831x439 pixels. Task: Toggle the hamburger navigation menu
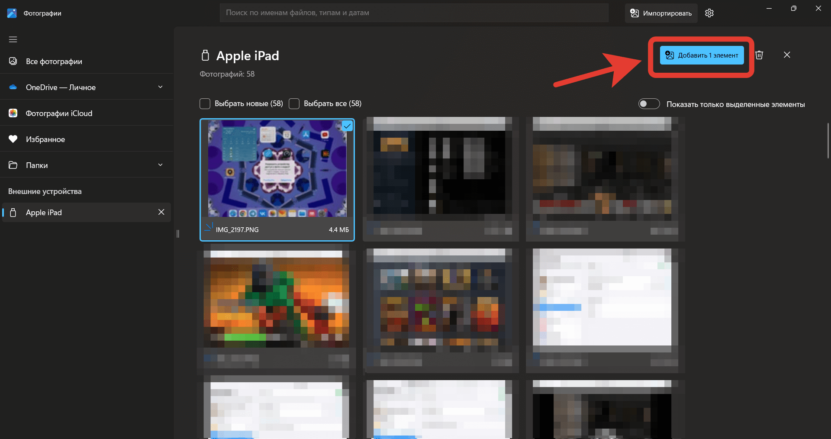(13, 39)
